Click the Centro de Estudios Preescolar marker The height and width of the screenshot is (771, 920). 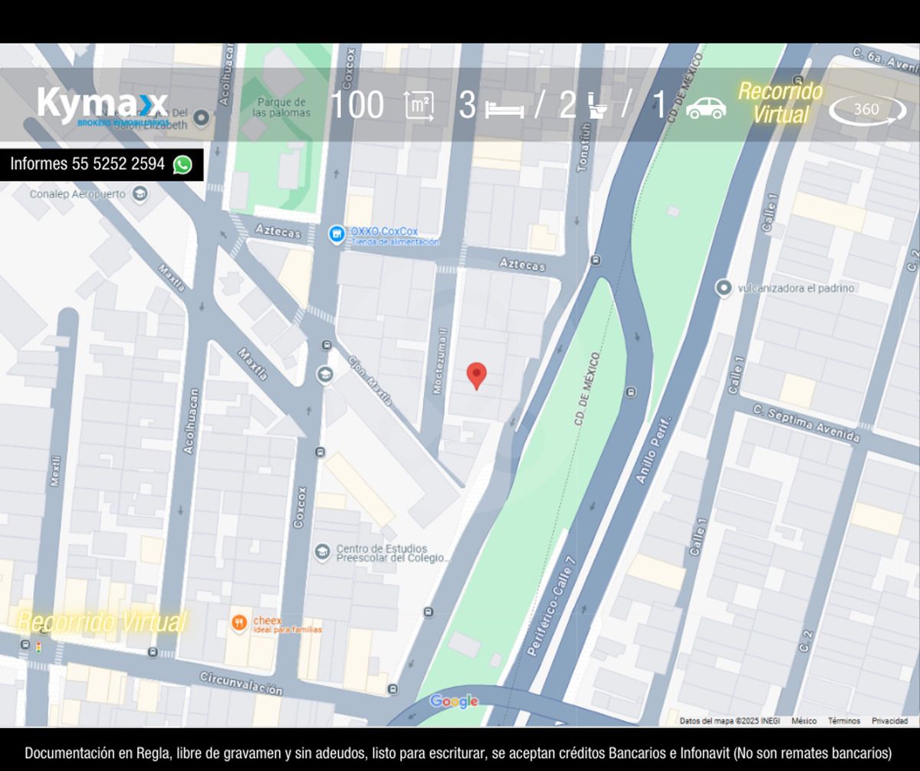323,551
